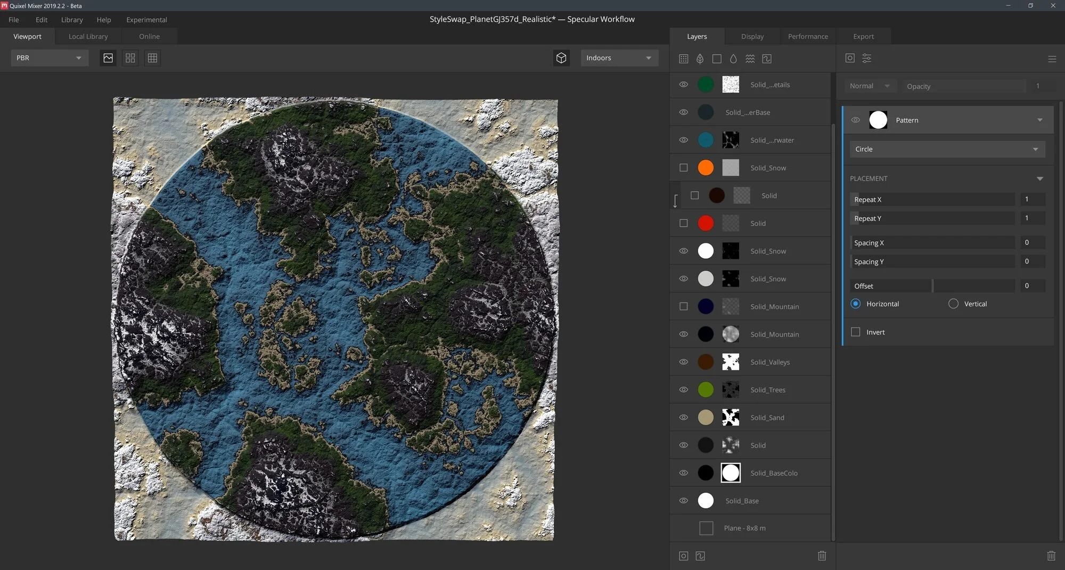The width and height of the screenshot is (1065, 570).
Task: Delete layer using Layers panel trash icon
Action: pos(822,556)
